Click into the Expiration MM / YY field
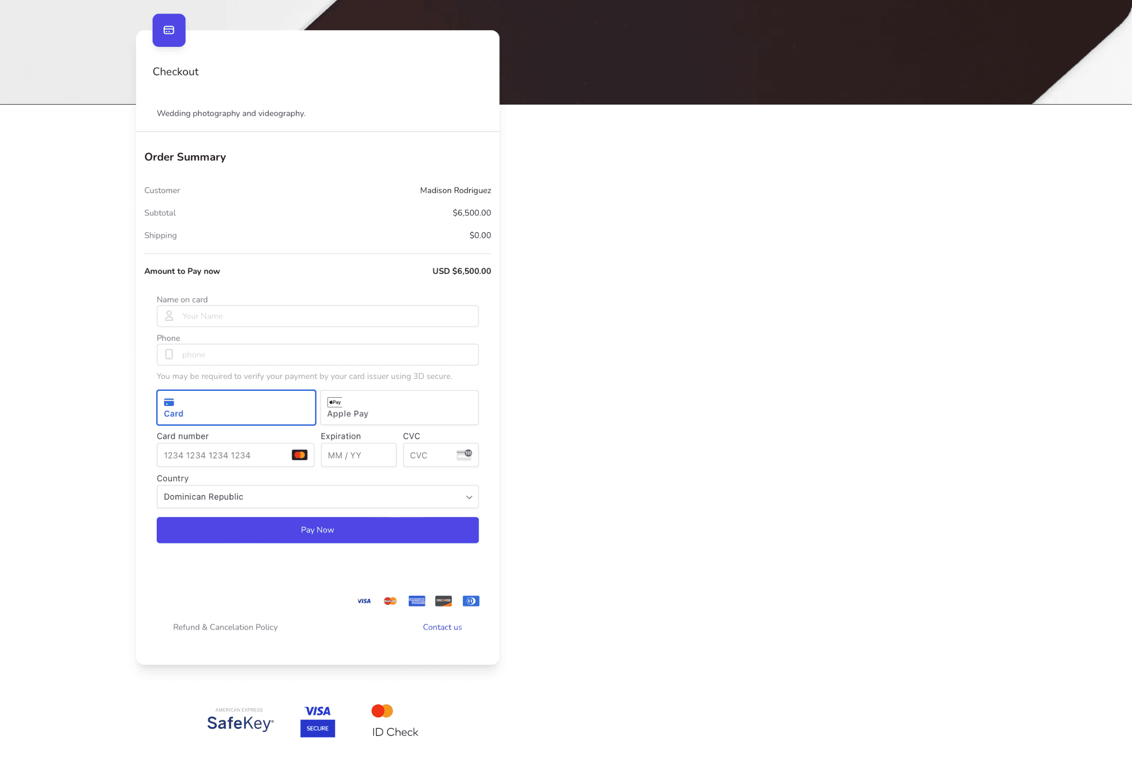The image size is (1132, 762). click(x=358, y=455)
